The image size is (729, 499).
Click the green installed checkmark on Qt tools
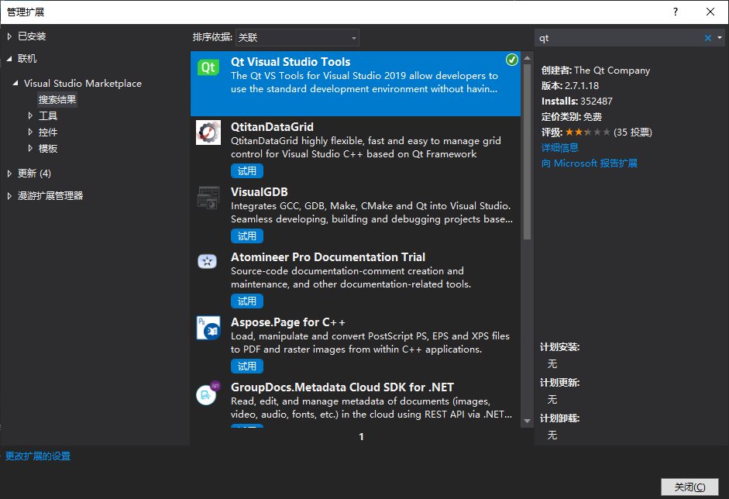click(x=511, y=60)
